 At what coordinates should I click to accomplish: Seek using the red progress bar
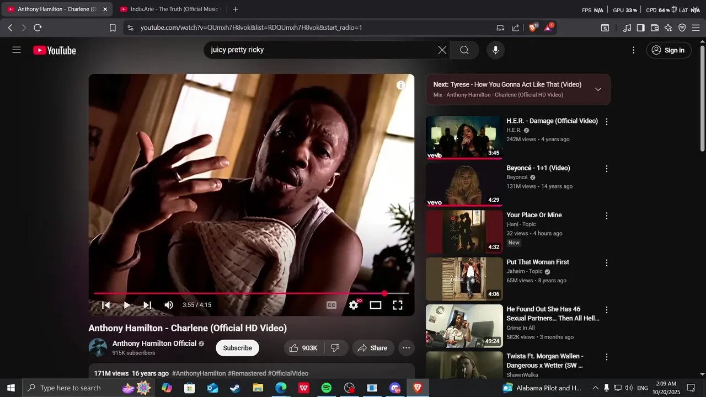tap(252, 293)
